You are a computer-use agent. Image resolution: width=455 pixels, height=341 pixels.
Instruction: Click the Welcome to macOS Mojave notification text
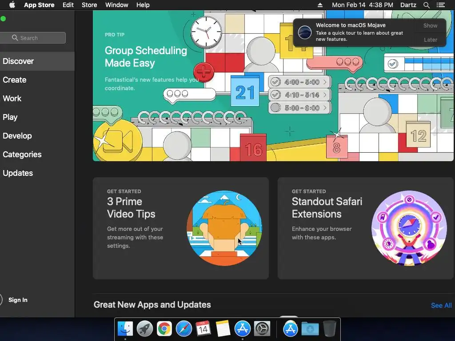[x=351, y=25]
